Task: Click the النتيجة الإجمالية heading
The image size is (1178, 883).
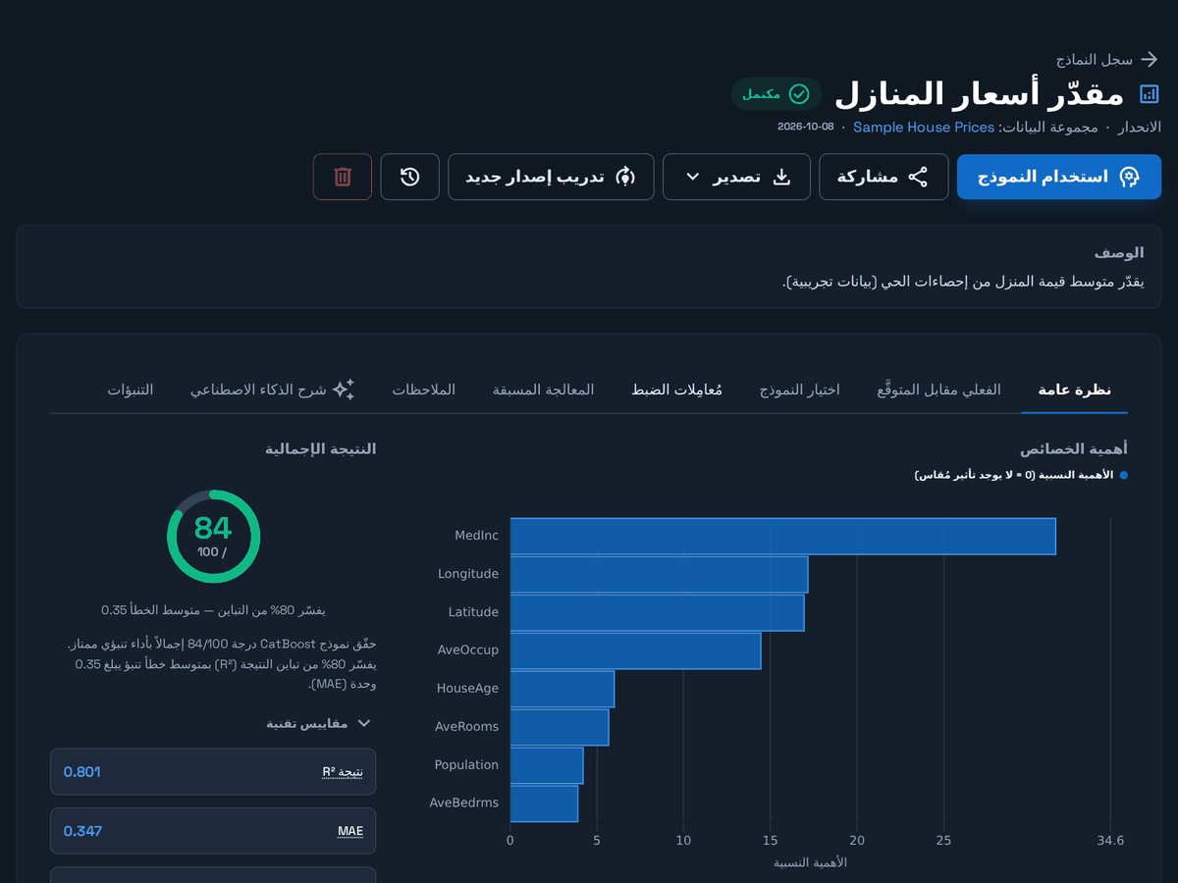Action: (x=321, y=449)
